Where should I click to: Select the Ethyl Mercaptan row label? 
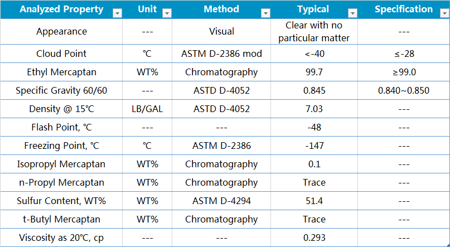tap(61, 72)
